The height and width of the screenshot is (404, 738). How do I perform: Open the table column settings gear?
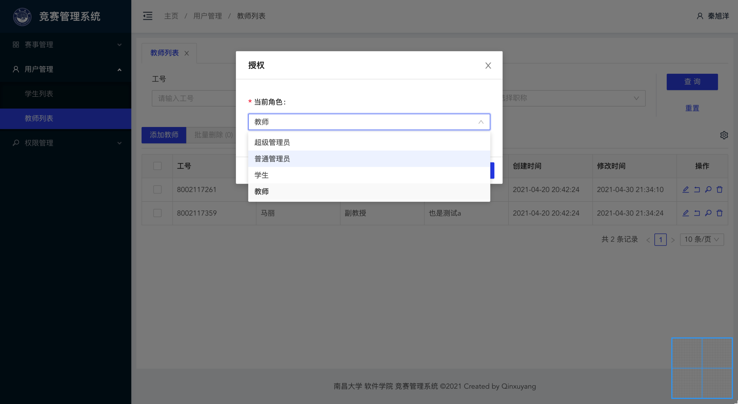click(x=724, y=135)
